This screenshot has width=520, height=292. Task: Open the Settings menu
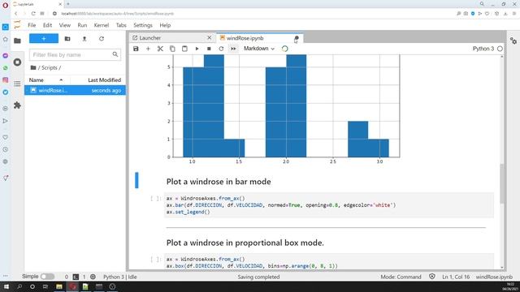(143, 25)
